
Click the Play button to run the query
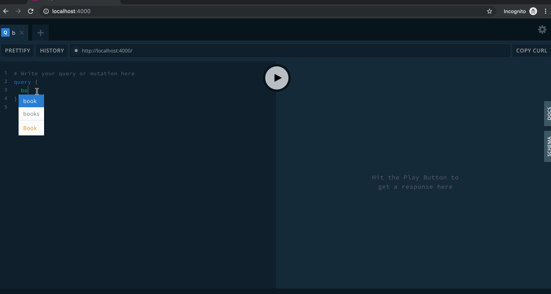click(276, 78)
